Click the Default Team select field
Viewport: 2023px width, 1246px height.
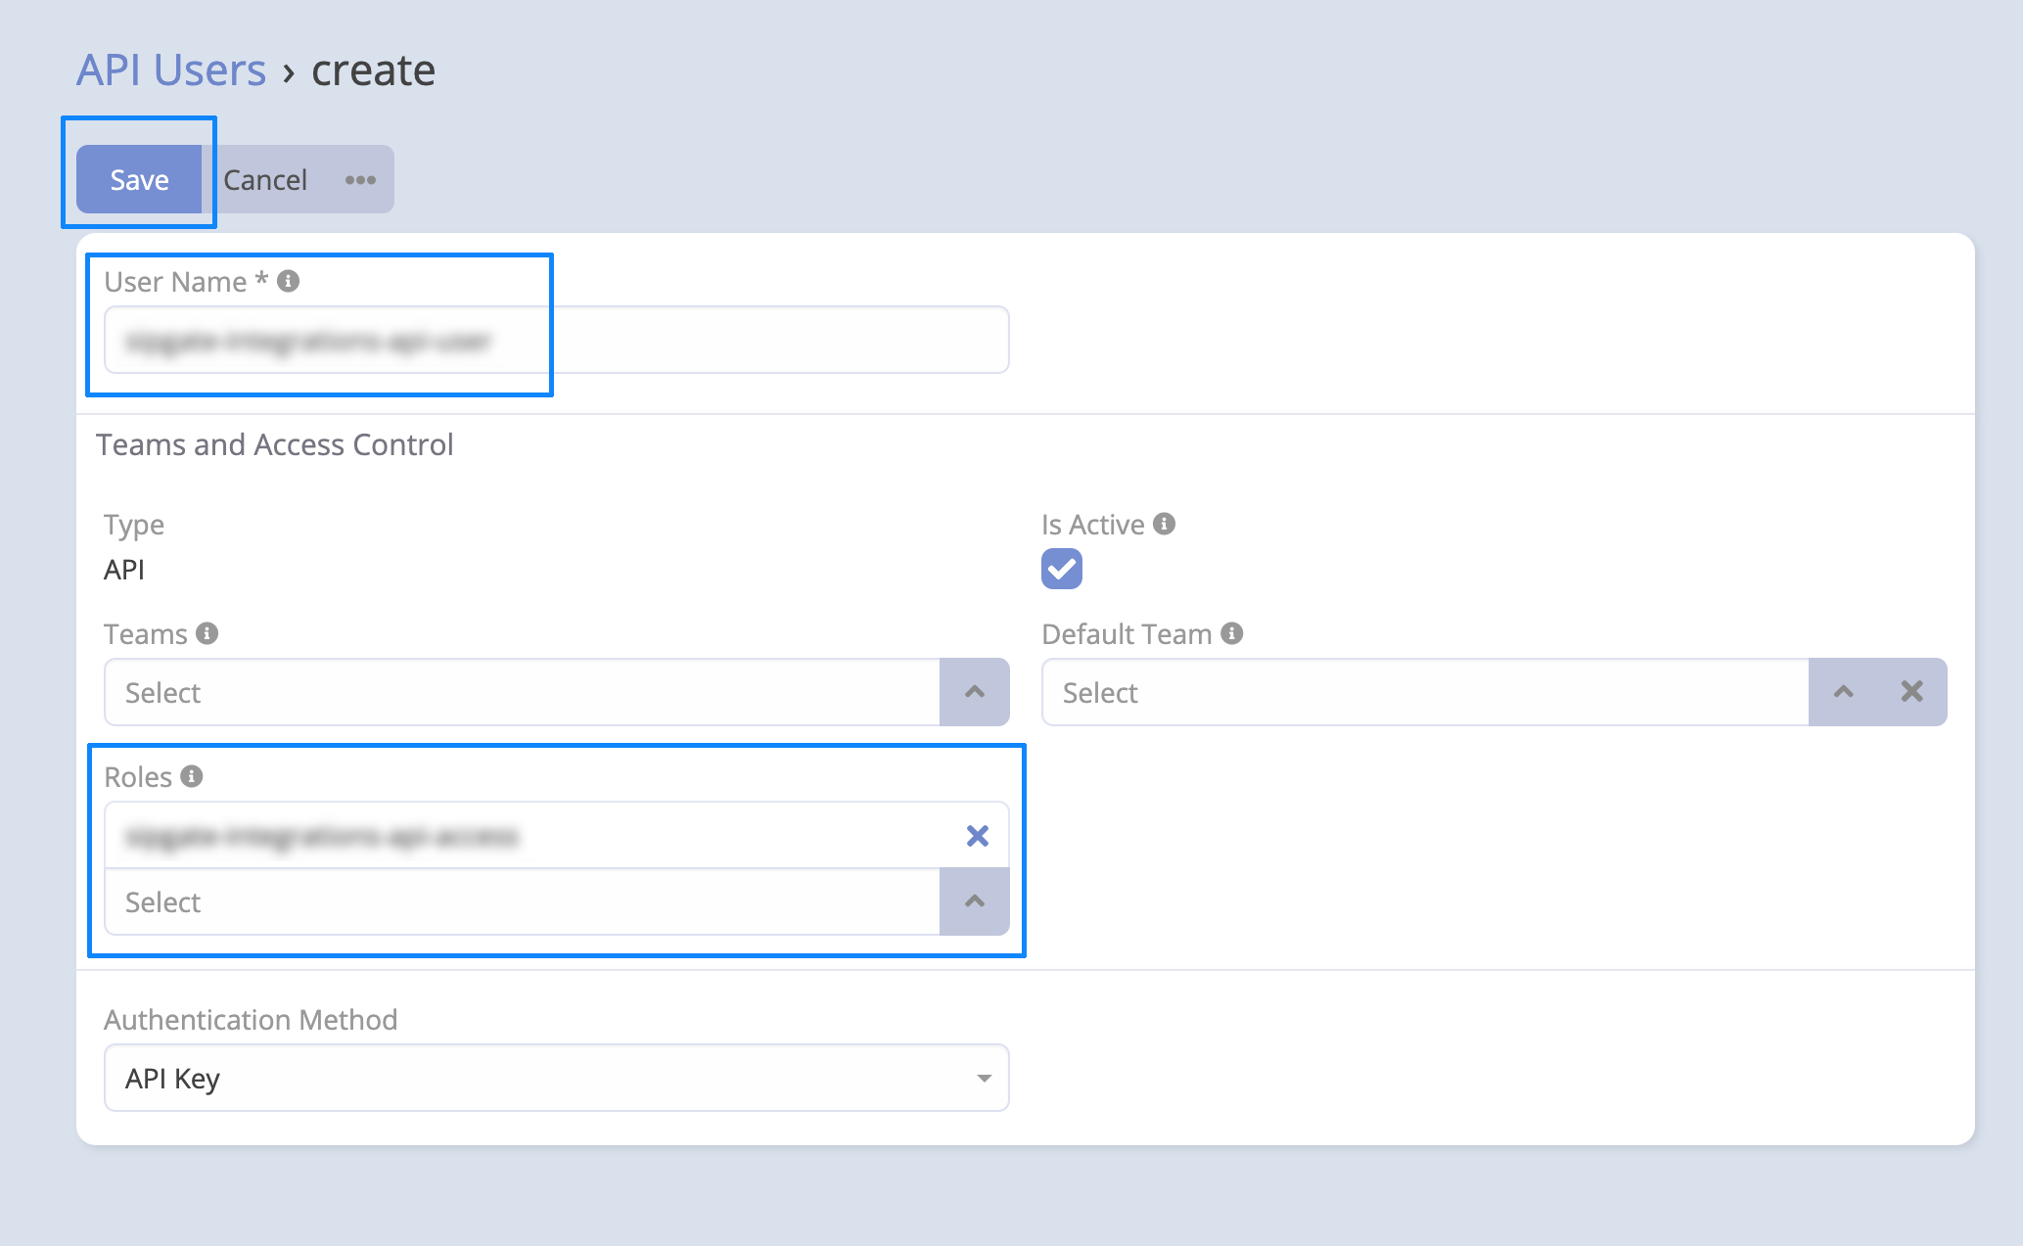(1424, 692)
